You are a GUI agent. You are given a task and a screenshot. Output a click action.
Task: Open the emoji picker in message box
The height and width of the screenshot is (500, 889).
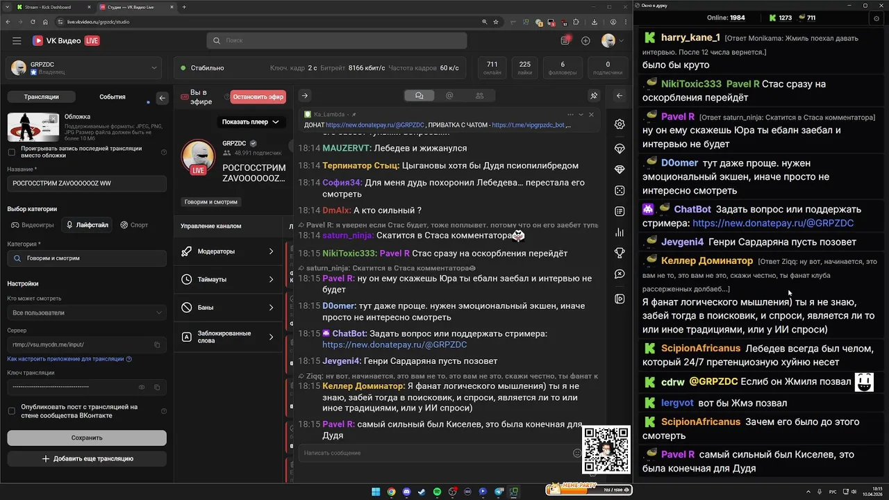point(576,453)
